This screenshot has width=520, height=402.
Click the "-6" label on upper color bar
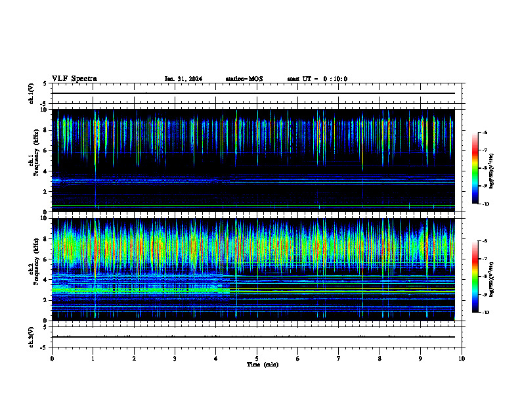coord(485,132)
